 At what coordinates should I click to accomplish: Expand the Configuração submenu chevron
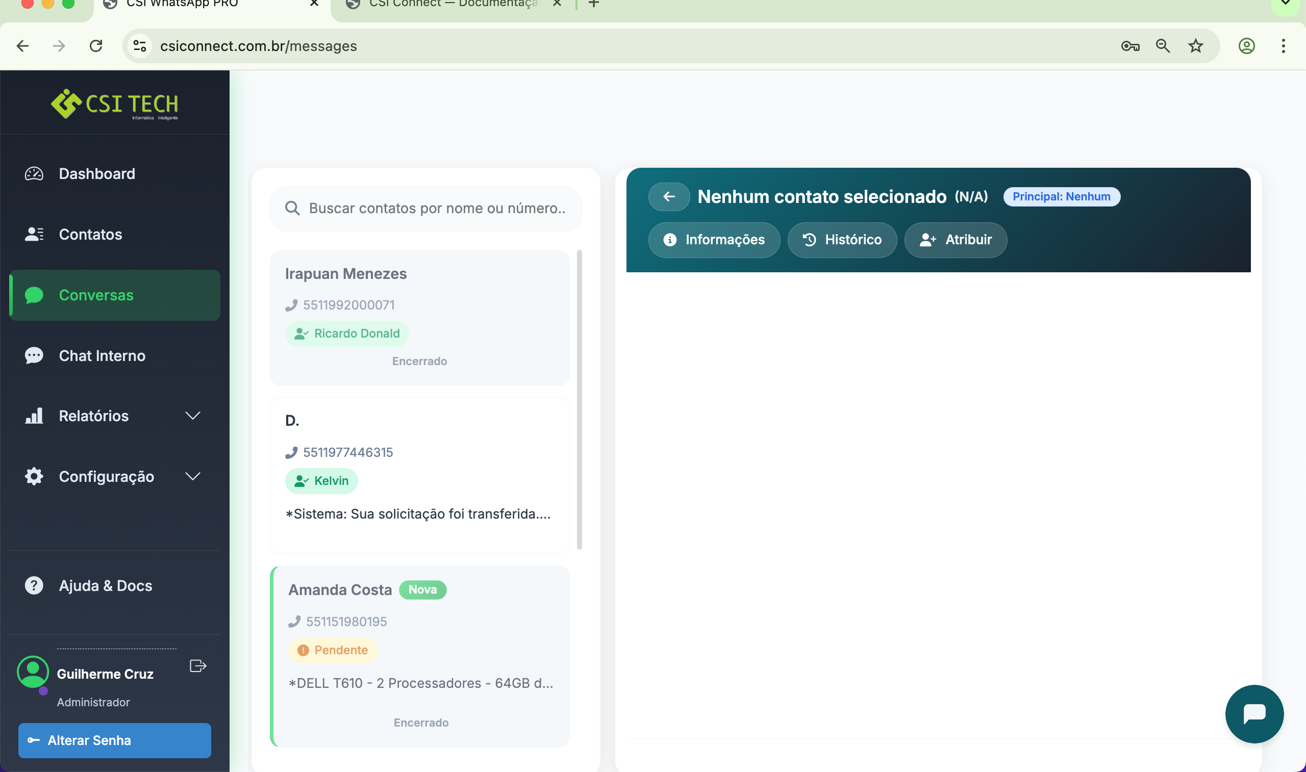pos(192,476)
